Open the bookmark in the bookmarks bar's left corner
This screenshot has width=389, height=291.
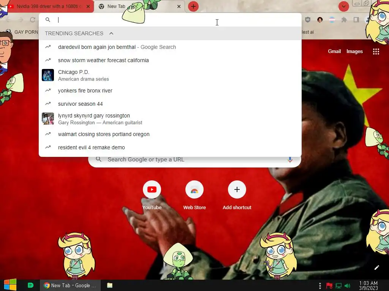coord(22,32)
